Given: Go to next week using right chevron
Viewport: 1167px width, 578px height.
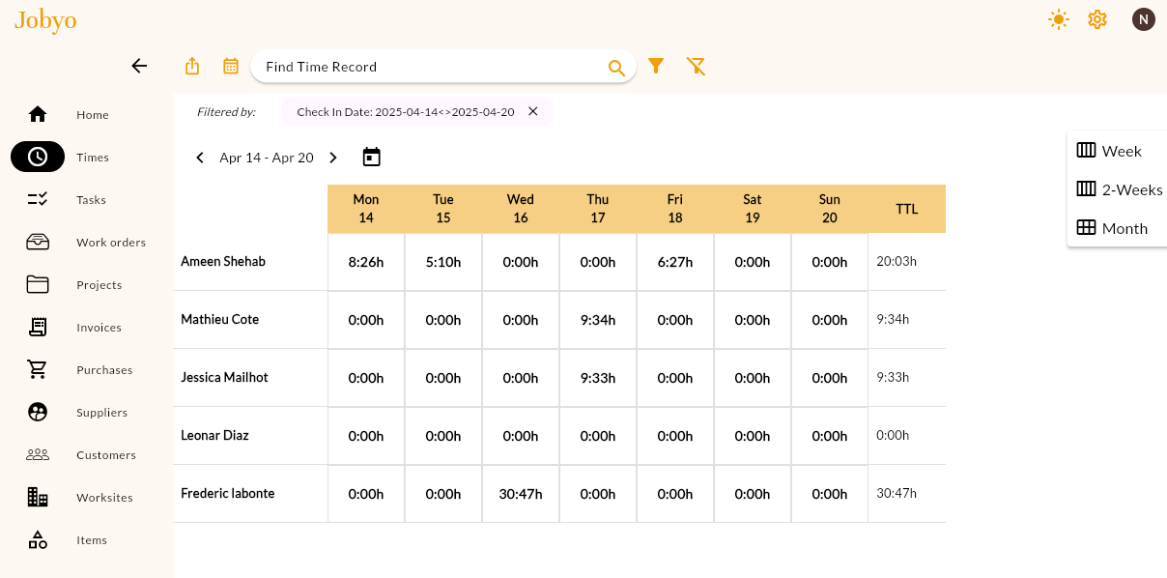Looking at the screenshot, I should coord(333,157).
